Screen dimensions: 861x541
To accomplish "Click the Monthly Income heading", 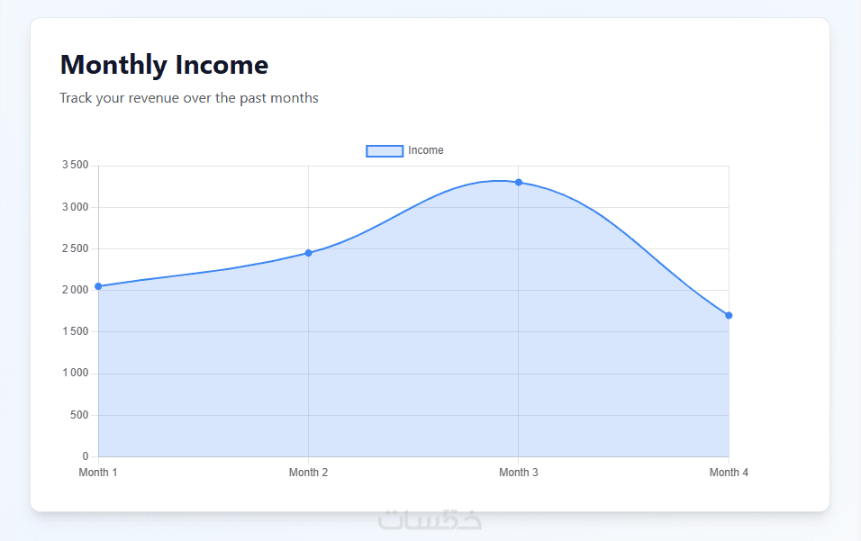I will 164,65.
